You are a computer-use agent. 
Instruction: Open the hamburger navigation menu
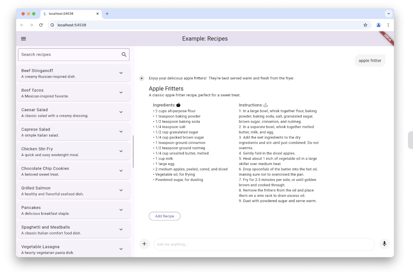coord(24,39)
